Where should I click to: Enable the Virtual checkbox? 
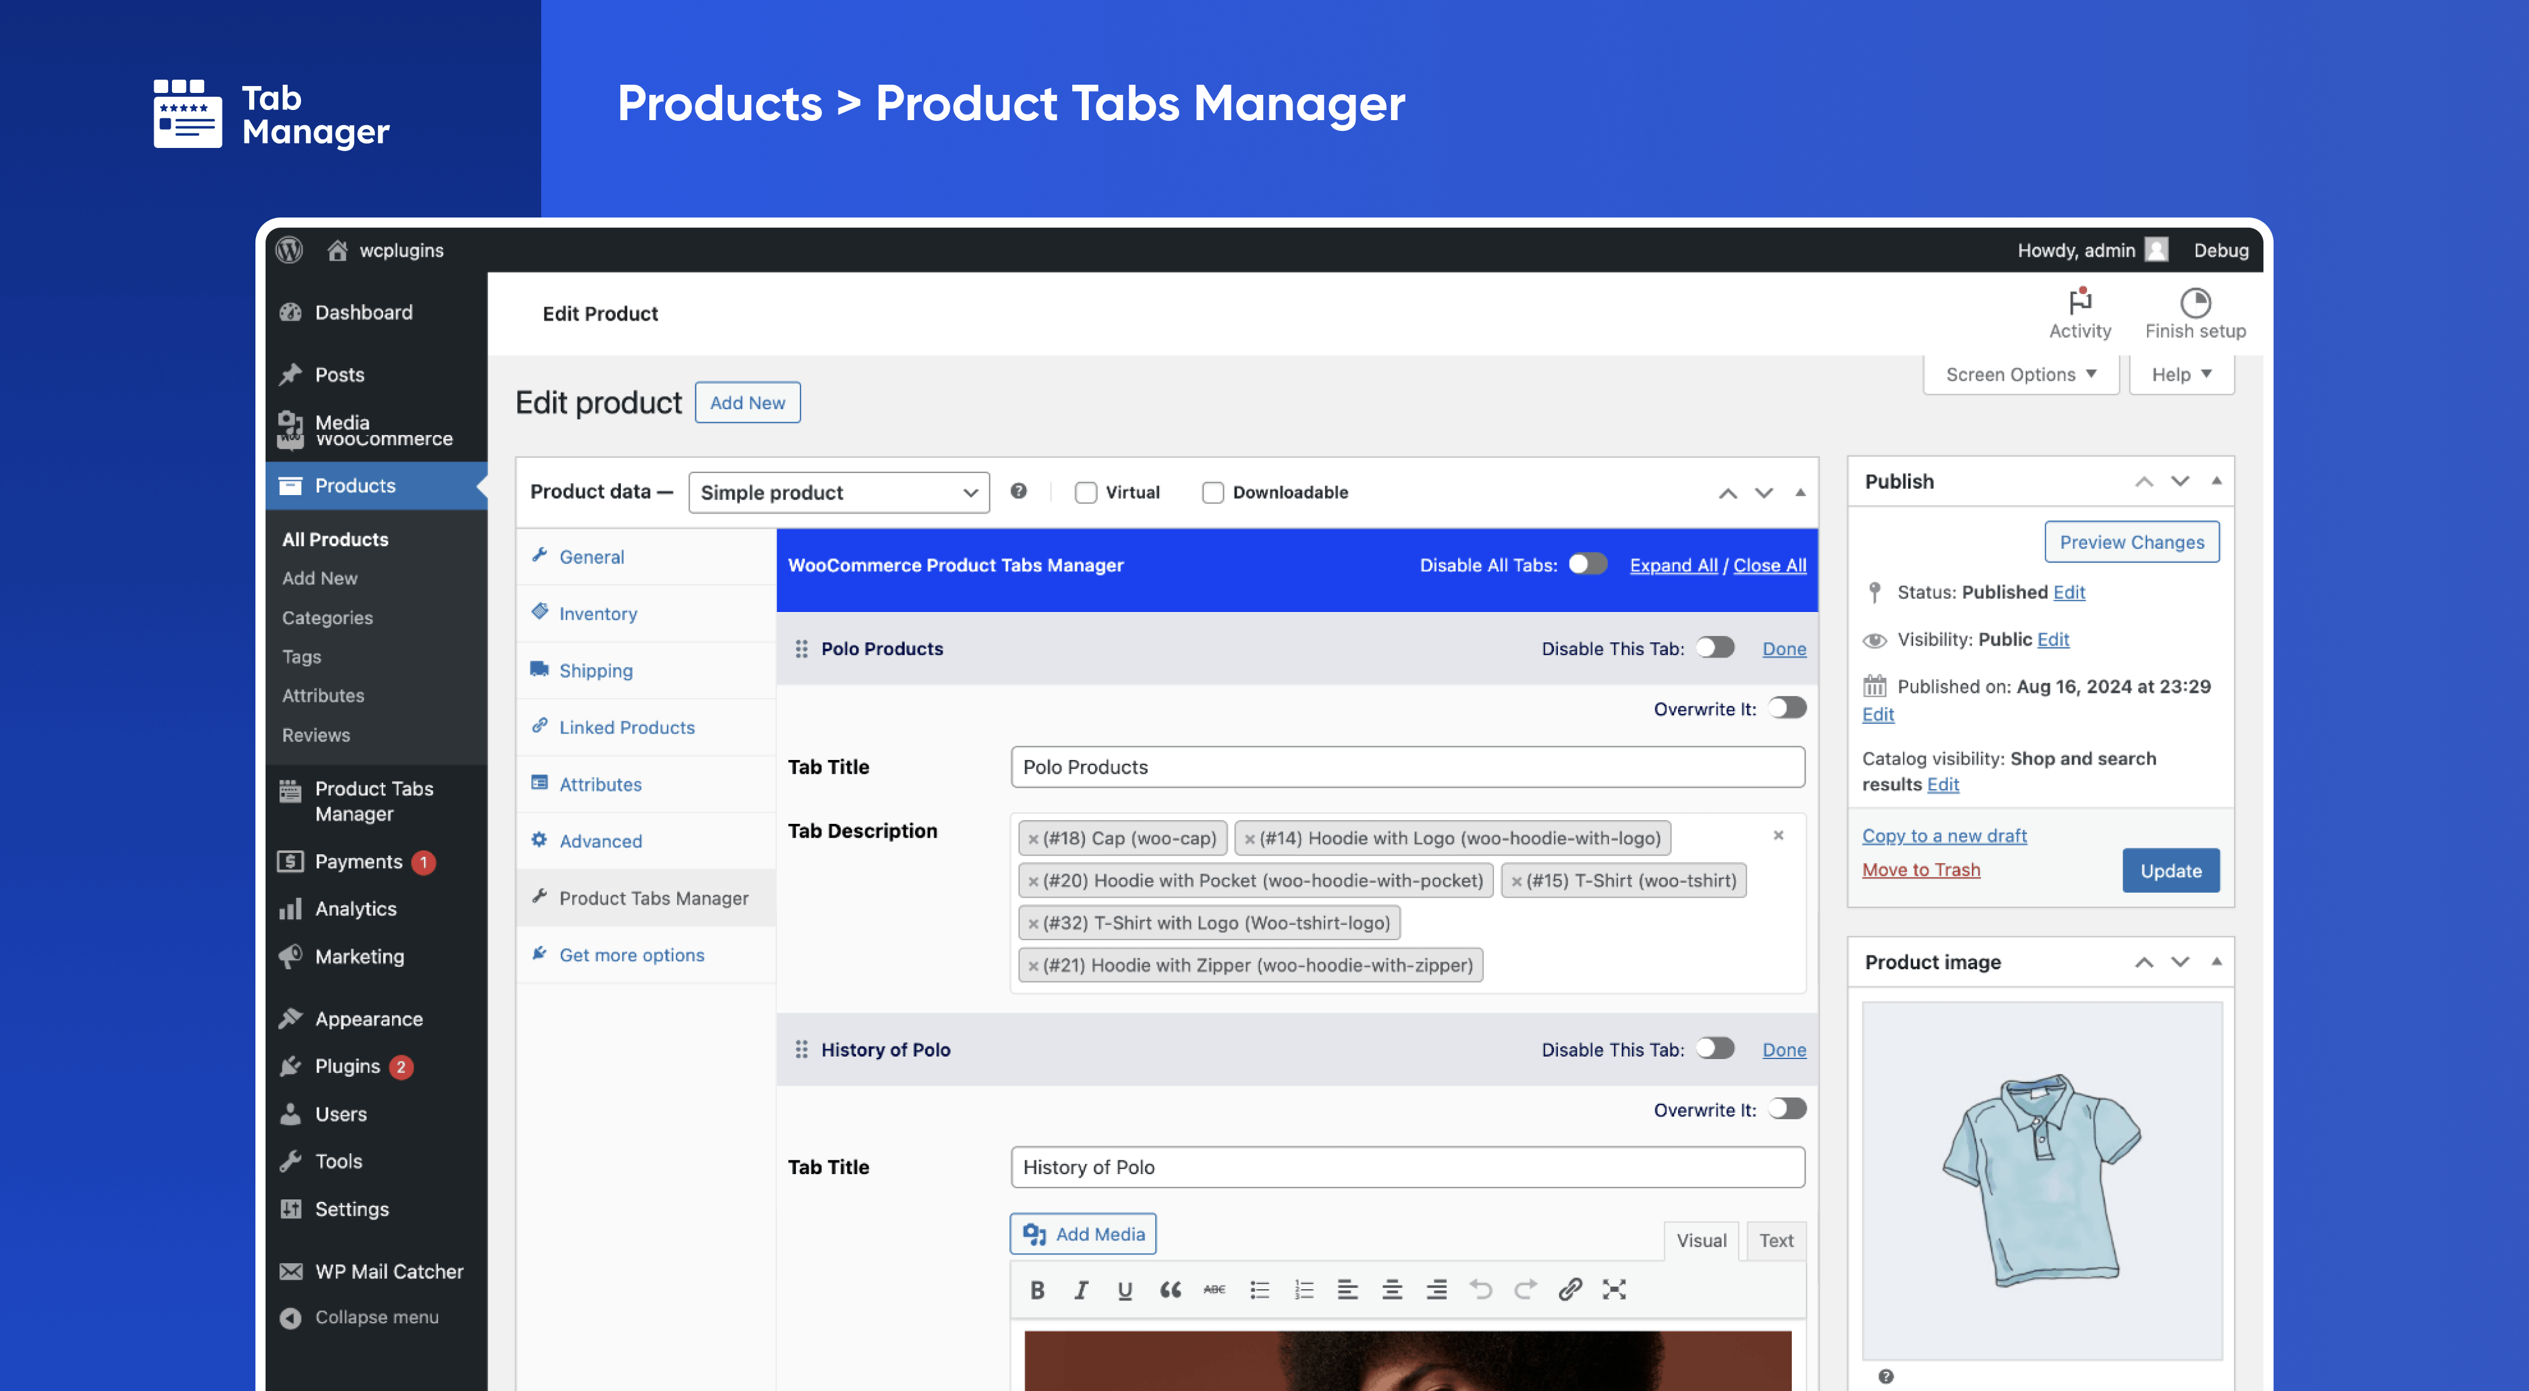click(1085, 493)
